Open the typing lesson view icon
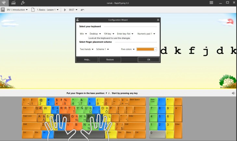The height and width of the screenshot is (141, 237). [x=4, y=3]
